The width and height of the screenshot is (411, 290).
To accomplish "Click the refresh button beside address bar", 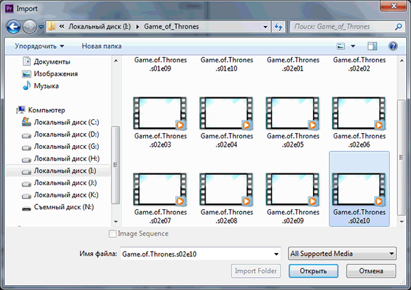I will 278,27.
